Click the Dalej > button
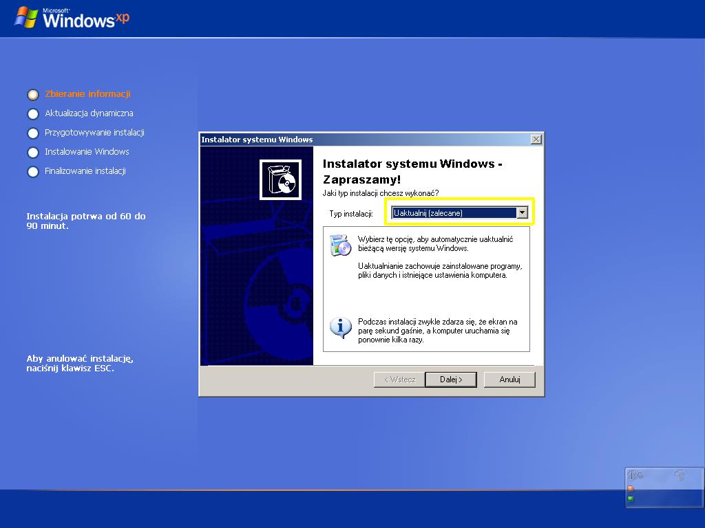Screen dimensions: 705x528 click(450, 379)
